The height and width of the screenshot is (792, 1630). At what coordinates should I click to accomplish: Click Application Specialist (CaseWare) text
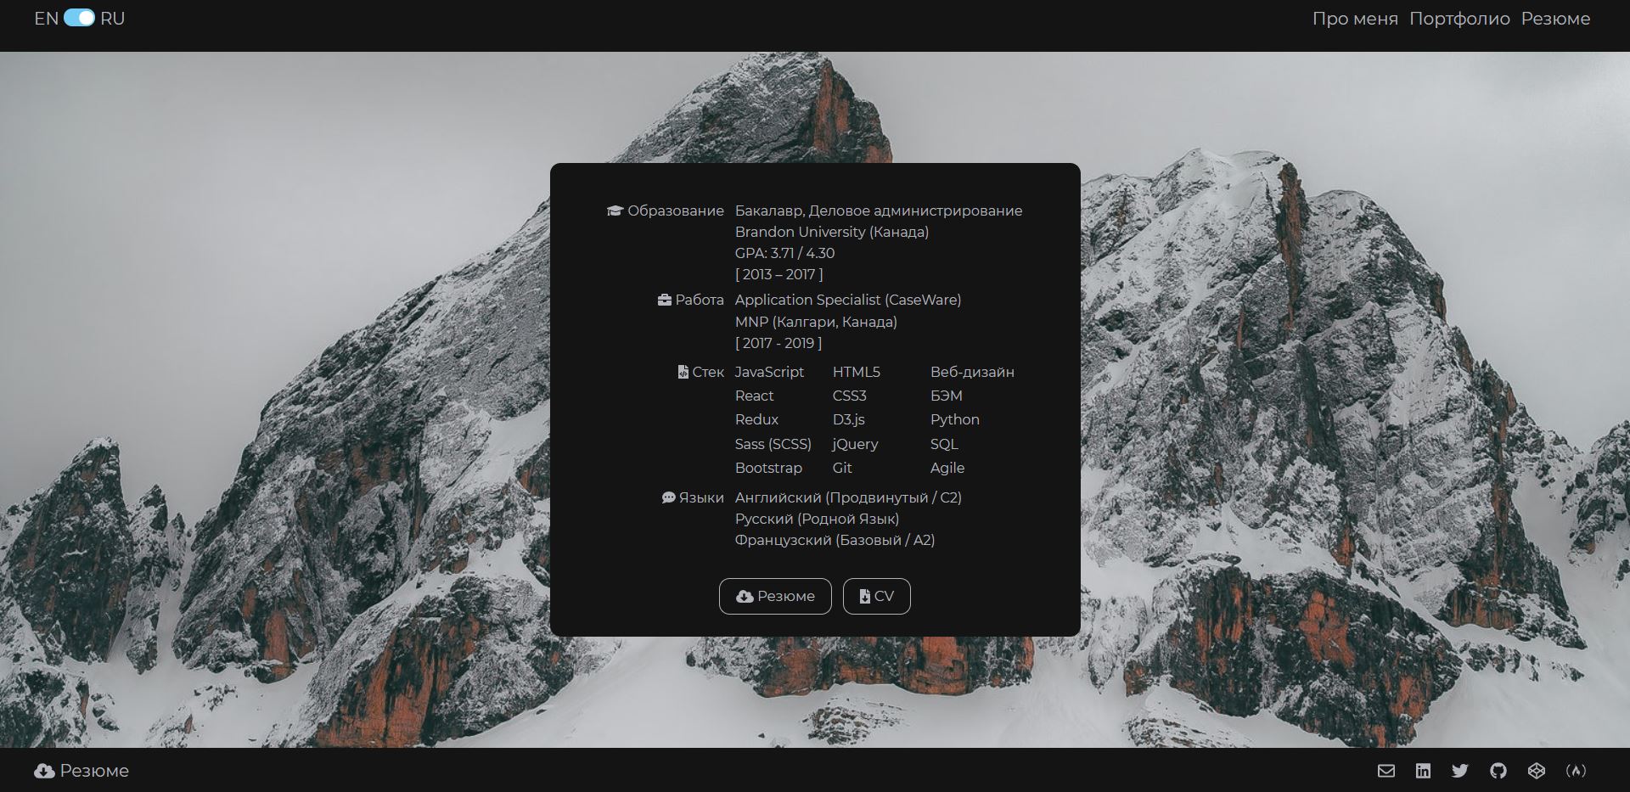pos(848,300)
